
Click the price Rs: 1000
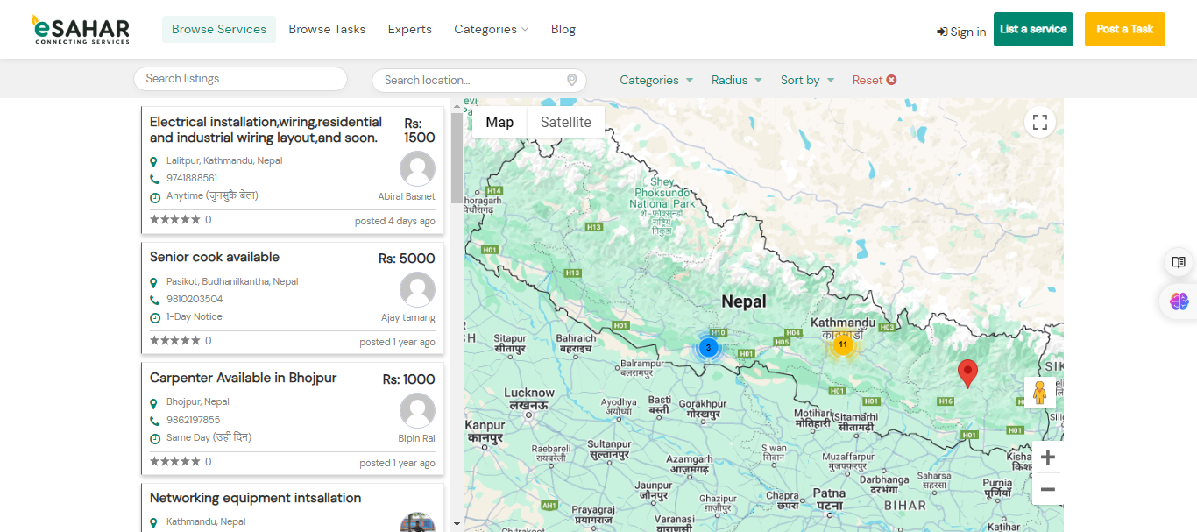coord(409,379)
